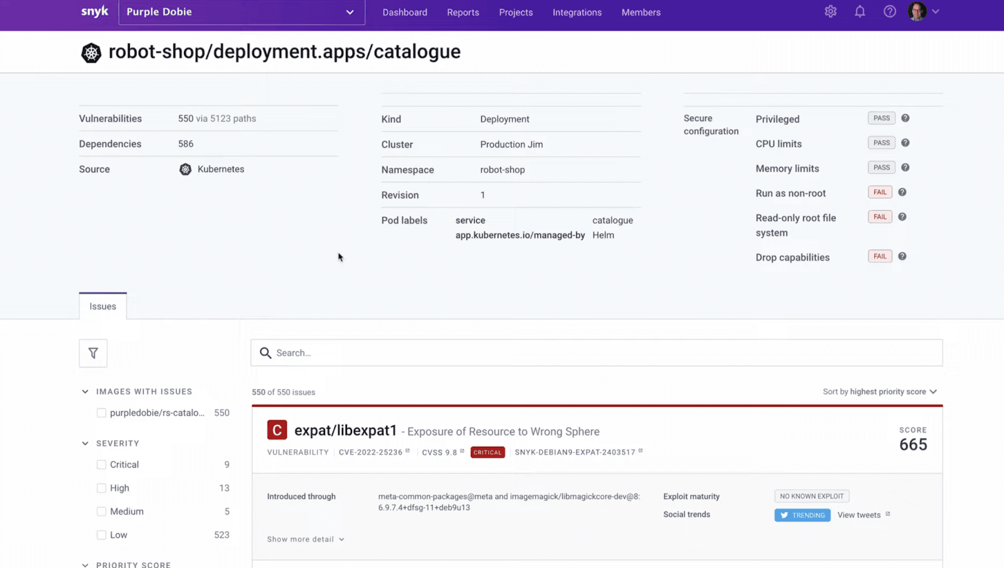
Task: Click the FAIL badge for Run as non-root
Action: (x=880, y=192)
